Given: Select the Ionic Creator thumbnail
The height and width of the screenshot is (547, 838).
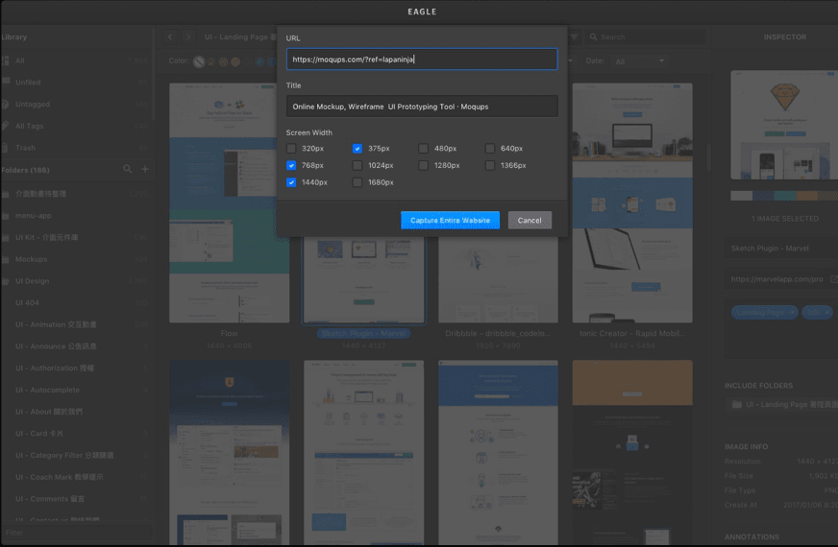Looking at the screenshot, I should 632,202.
